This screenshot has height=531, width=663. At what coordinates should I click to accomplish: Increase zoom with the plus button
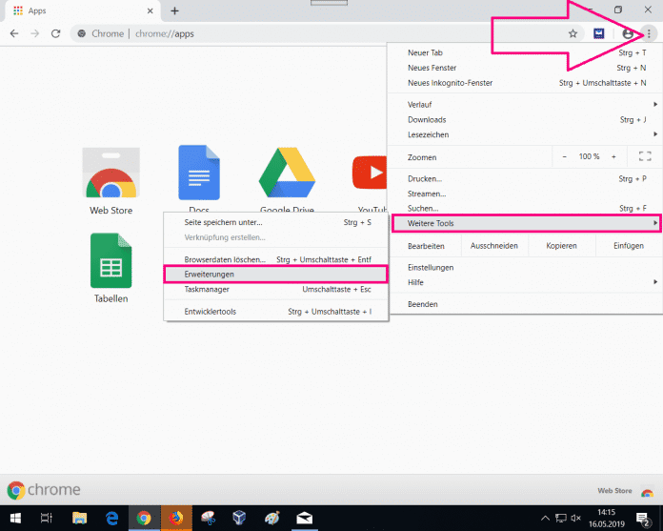coord(613,156)
